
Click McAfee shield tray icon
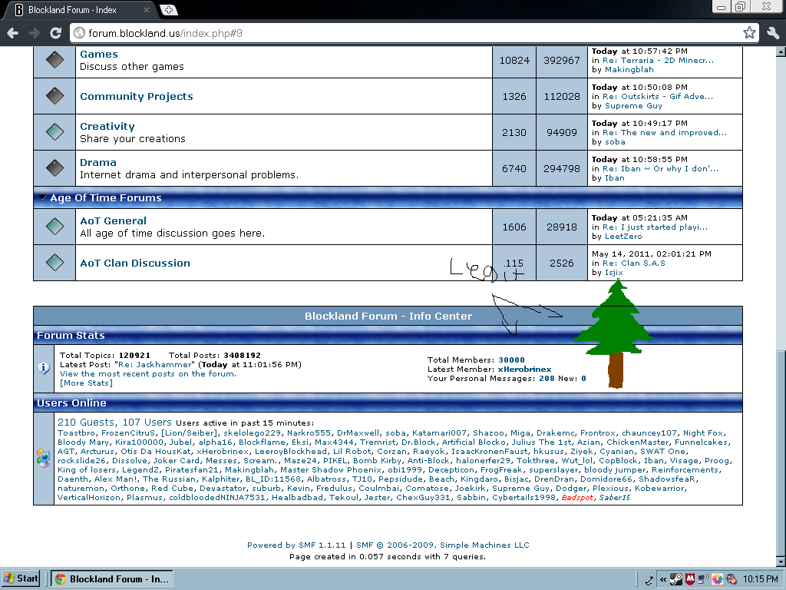pyautogui.click(x=690, y=579)
